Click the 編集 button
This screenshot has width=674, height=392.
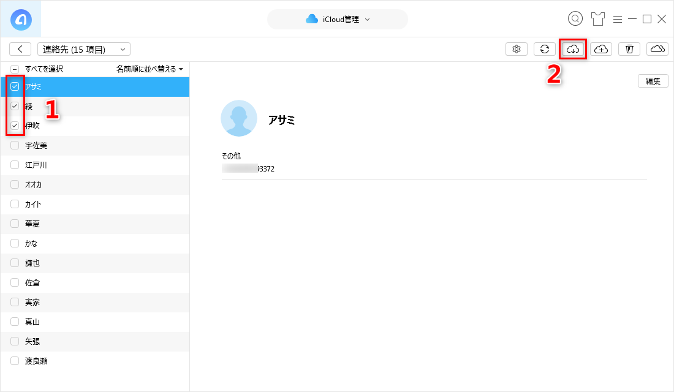(x=653, y=81)
